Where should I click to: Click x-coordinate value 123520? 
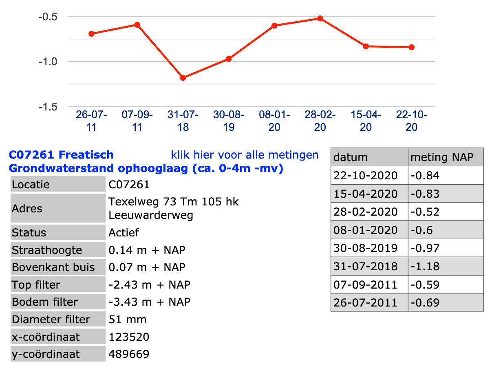tap(129, 337)
